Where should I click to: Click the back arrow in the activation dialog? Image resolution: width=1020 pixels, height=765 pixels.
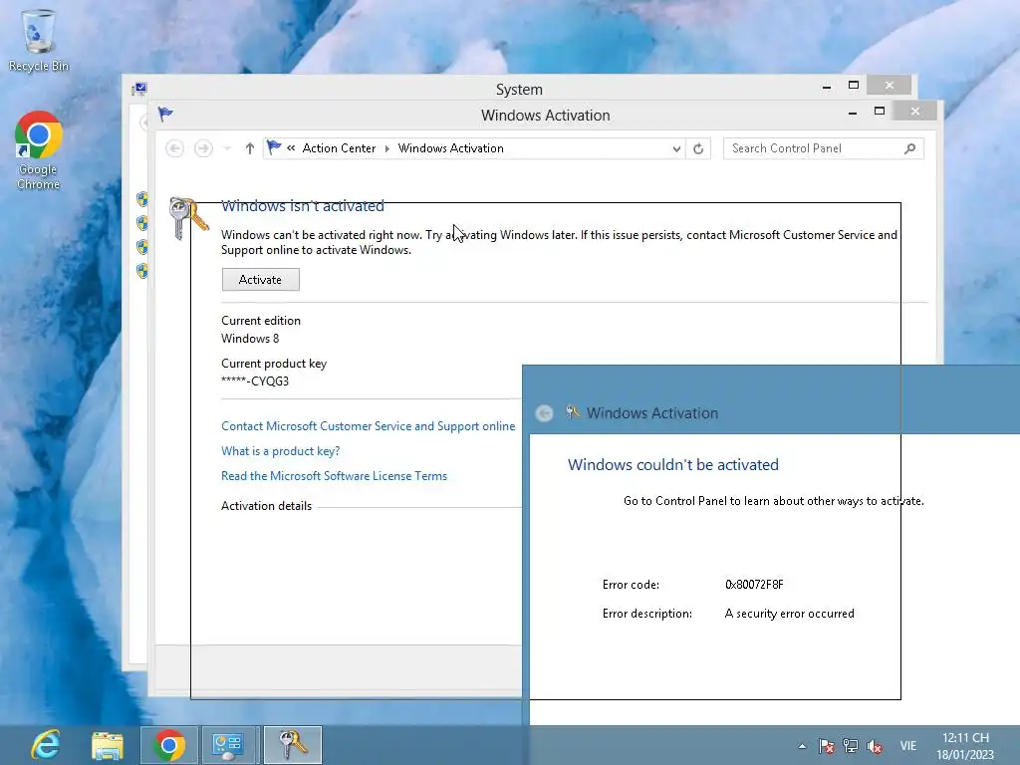point(545,413)
